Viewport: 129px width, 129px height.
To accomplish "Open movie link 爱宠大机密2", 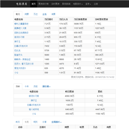I will pos(20,68).
